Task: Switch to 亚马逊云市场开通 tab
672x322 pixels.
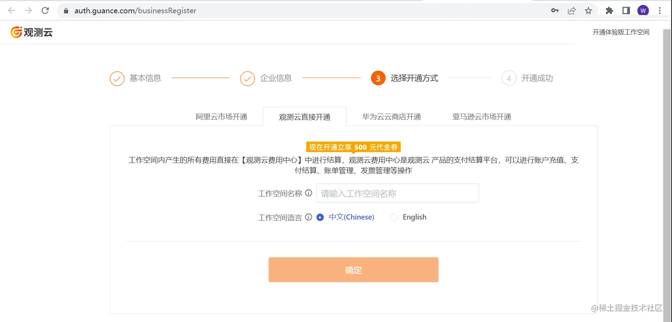Action: (x=482, y=117)
